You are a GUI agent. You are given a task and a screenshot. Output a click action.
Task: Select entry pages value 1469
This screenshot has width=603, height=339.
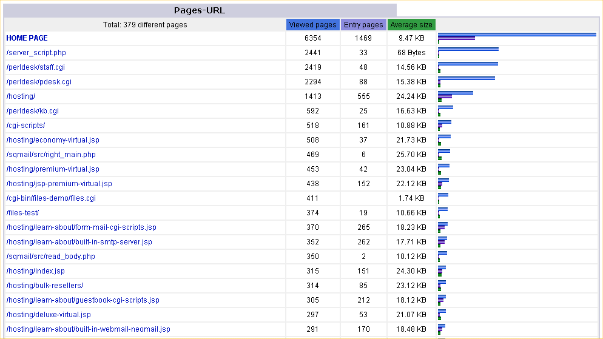click(x=363, y=38)
